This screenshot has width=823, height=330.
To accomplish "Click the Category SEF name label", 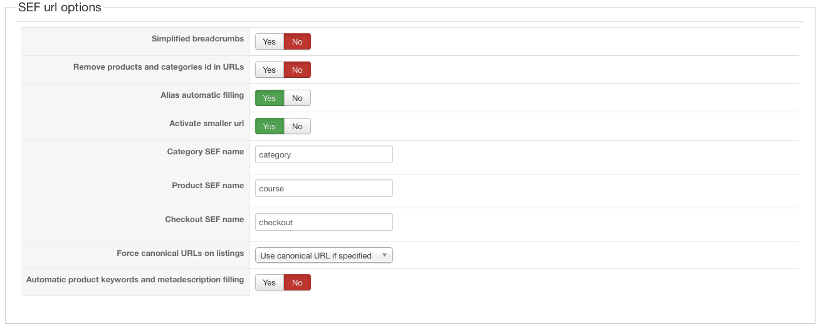I will click(205, 152).
